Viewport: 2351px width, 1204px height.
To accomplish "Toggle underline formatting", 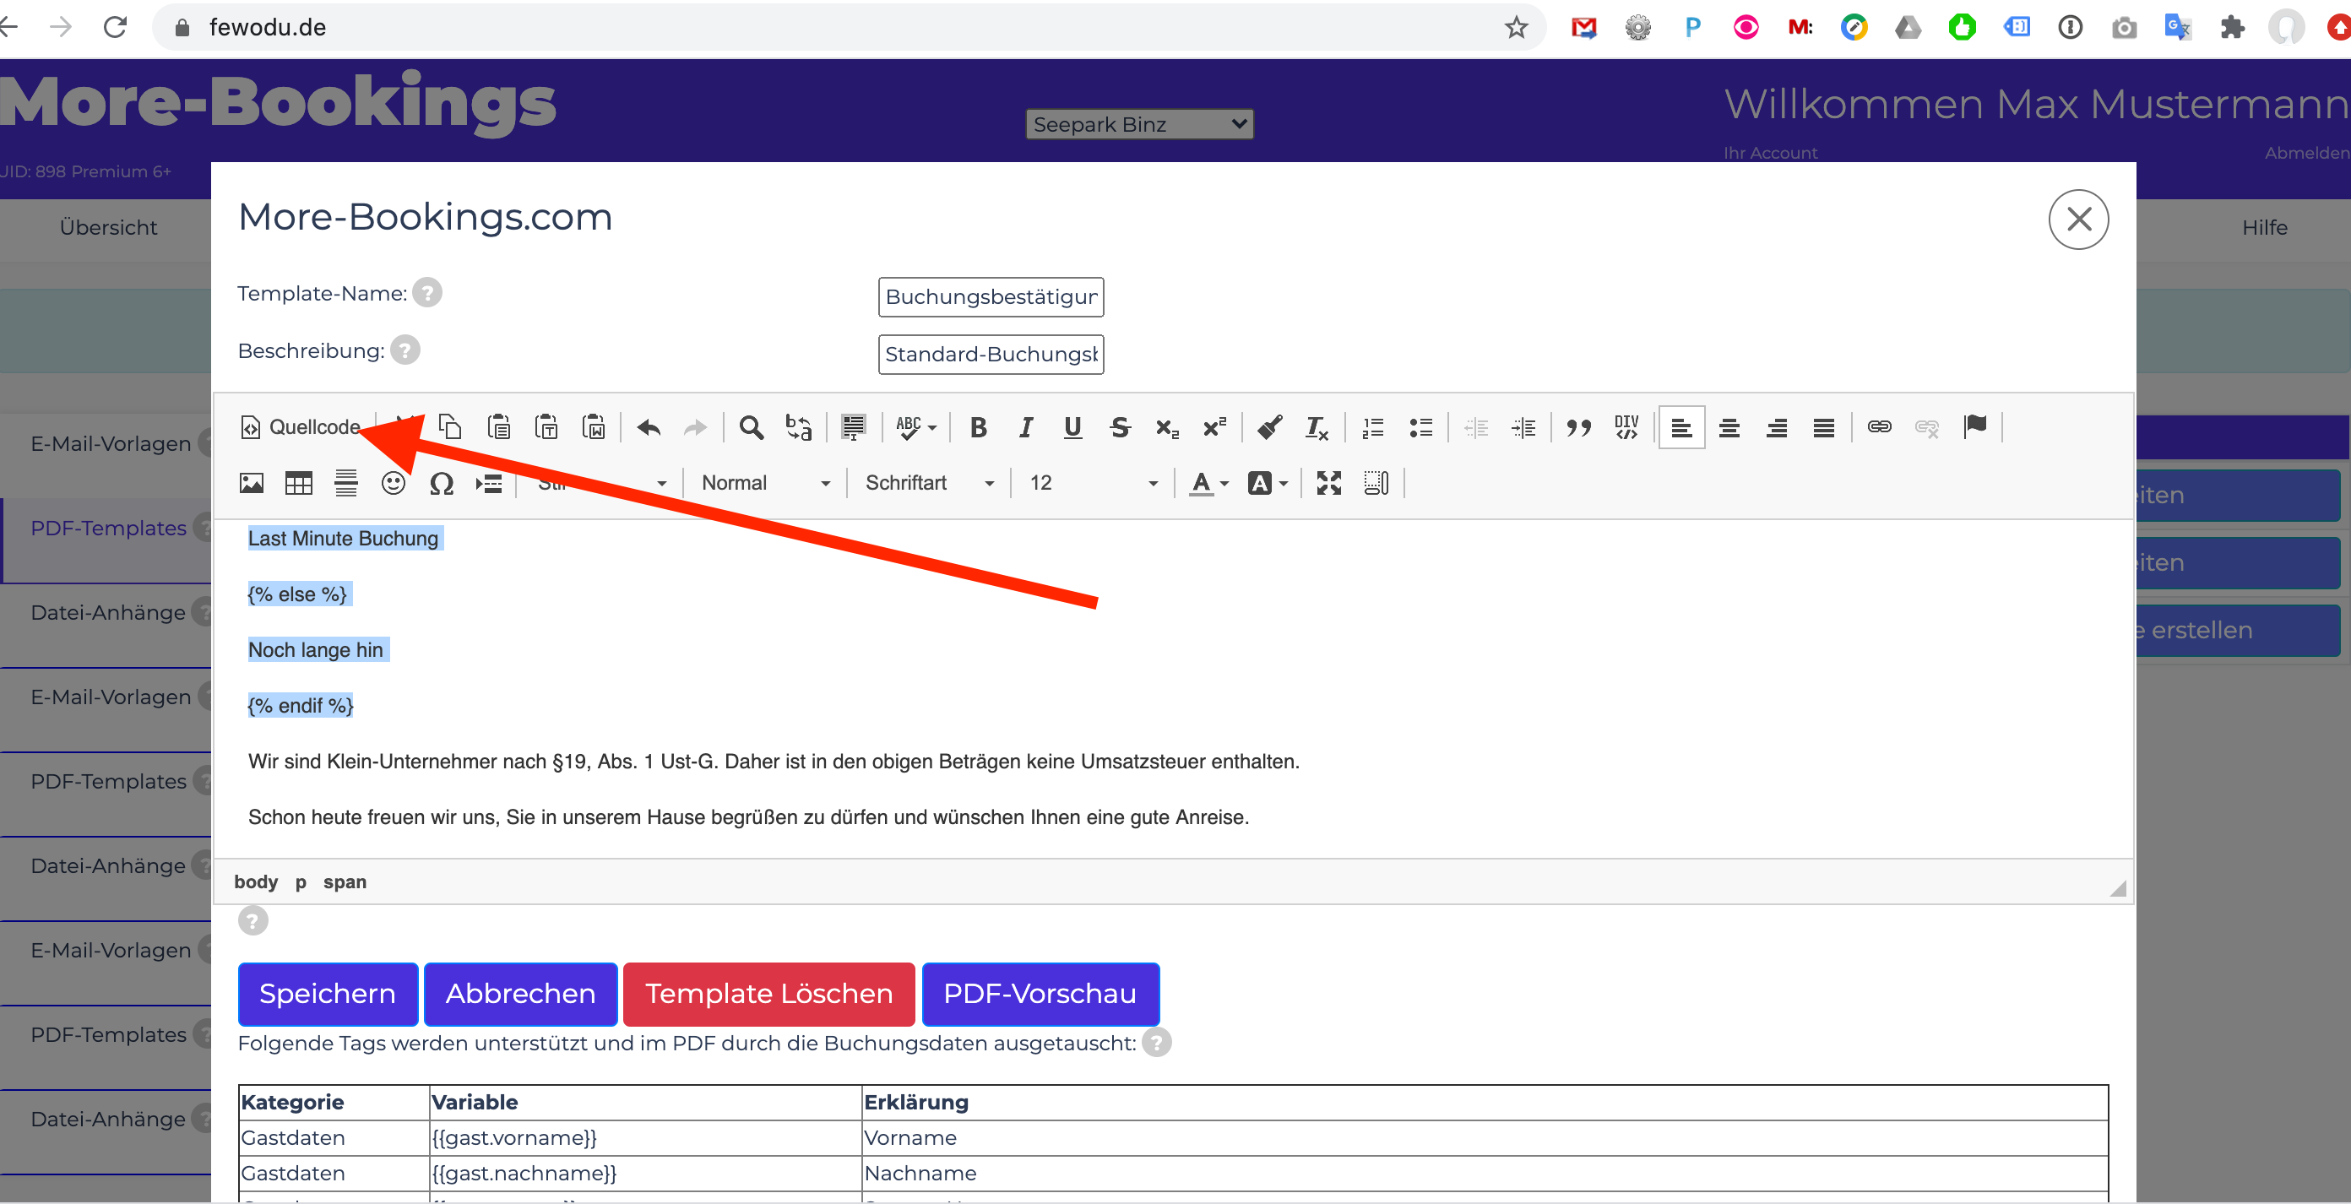I will click(1073, 426).
